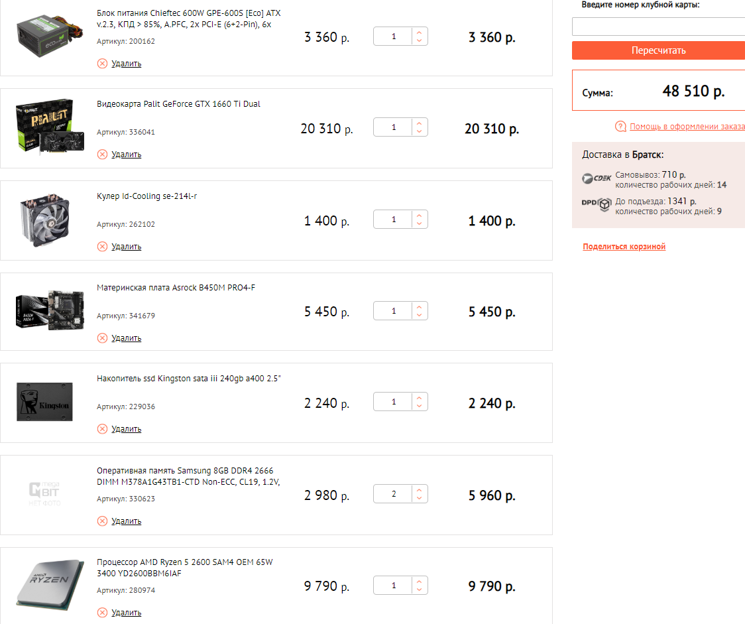Decrease quantity of Samsung 8GB memory
The height and width of the screenshot is (624, 745).
(x=419, y=499)
